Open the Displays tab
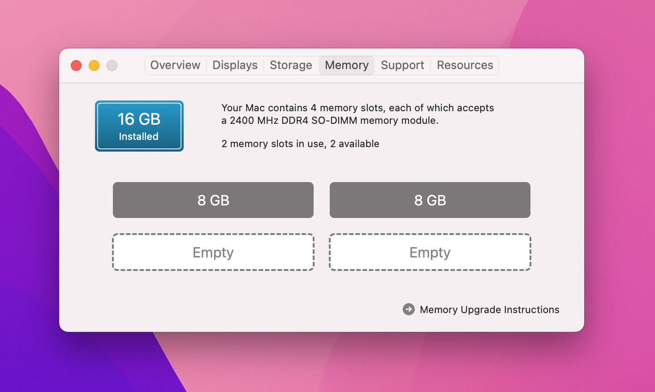The width and height of the screenshot is (655, 392). (235, 65)
